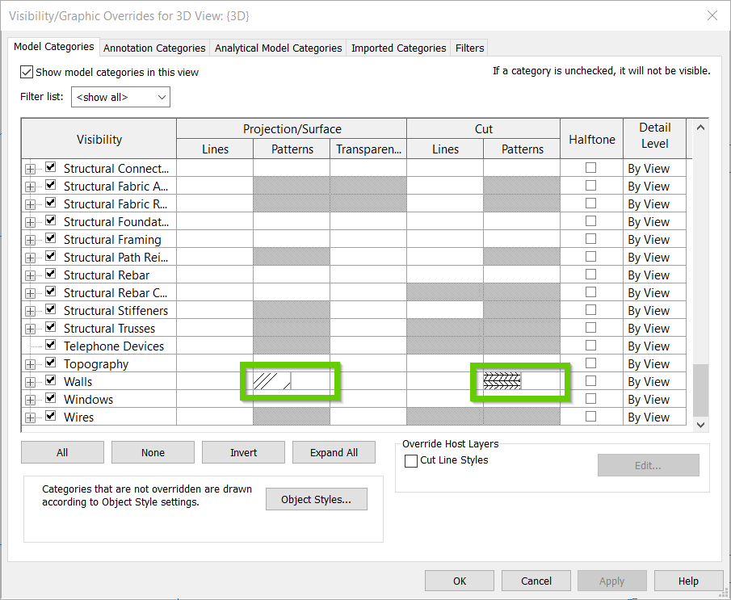The height and width of the screenshot is (600, 731).
Task: Open the Help button
Action: coord(688,581)
